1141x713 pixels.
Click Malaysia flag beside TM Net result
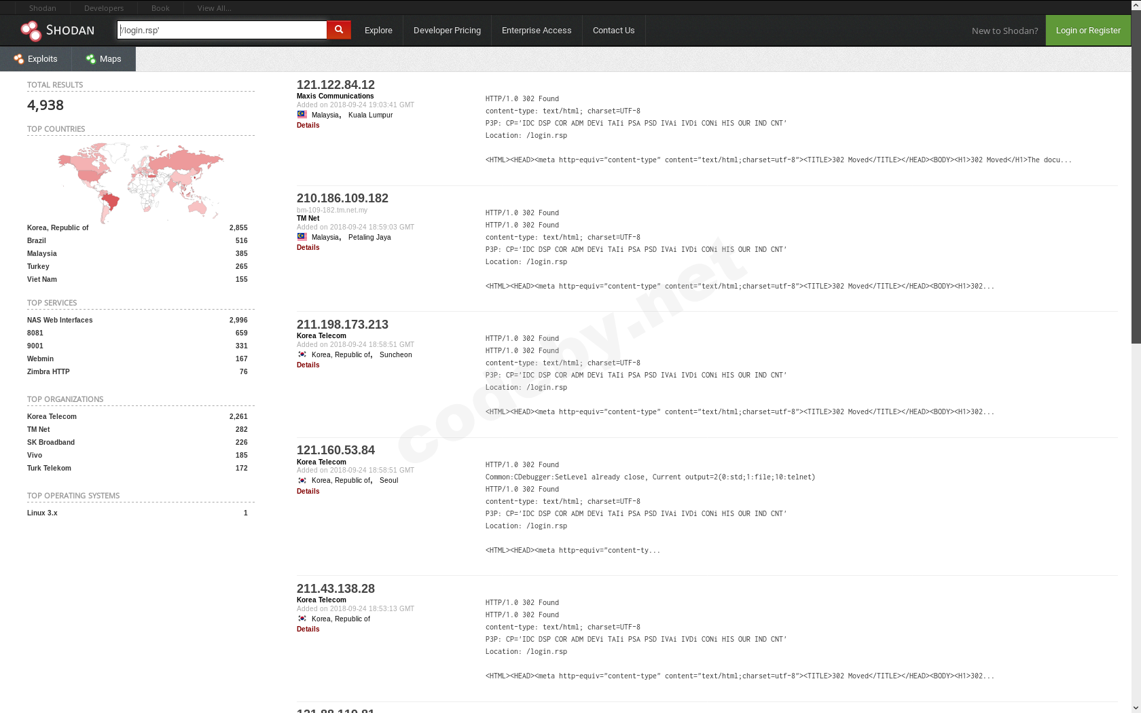302,236
